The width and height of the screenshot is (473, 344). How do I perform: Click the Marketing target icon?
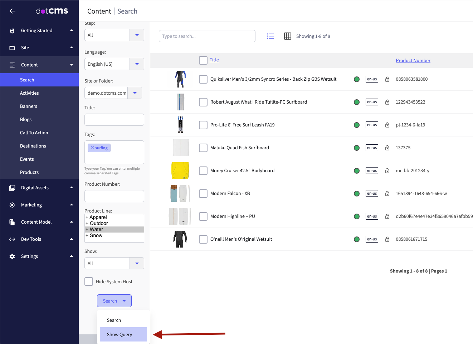pos(12,205)
